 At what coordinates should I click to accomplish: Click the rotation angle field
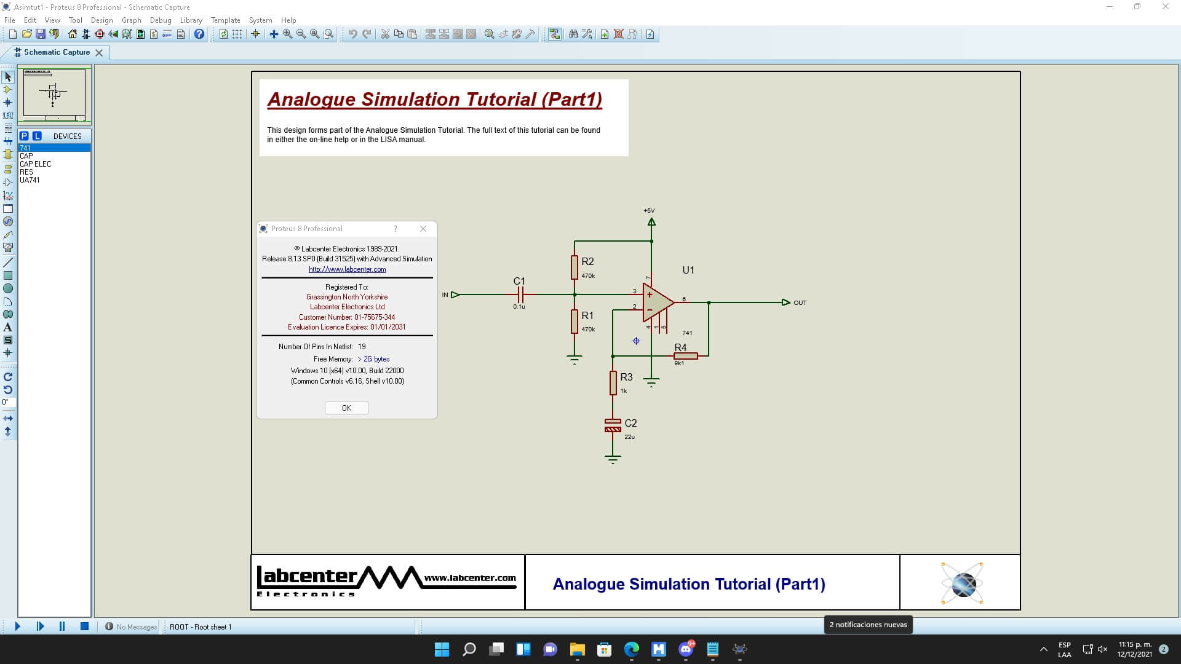(x=8, y=403)
